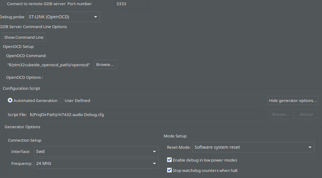Click Browse button beside Script File

point(281,114)
